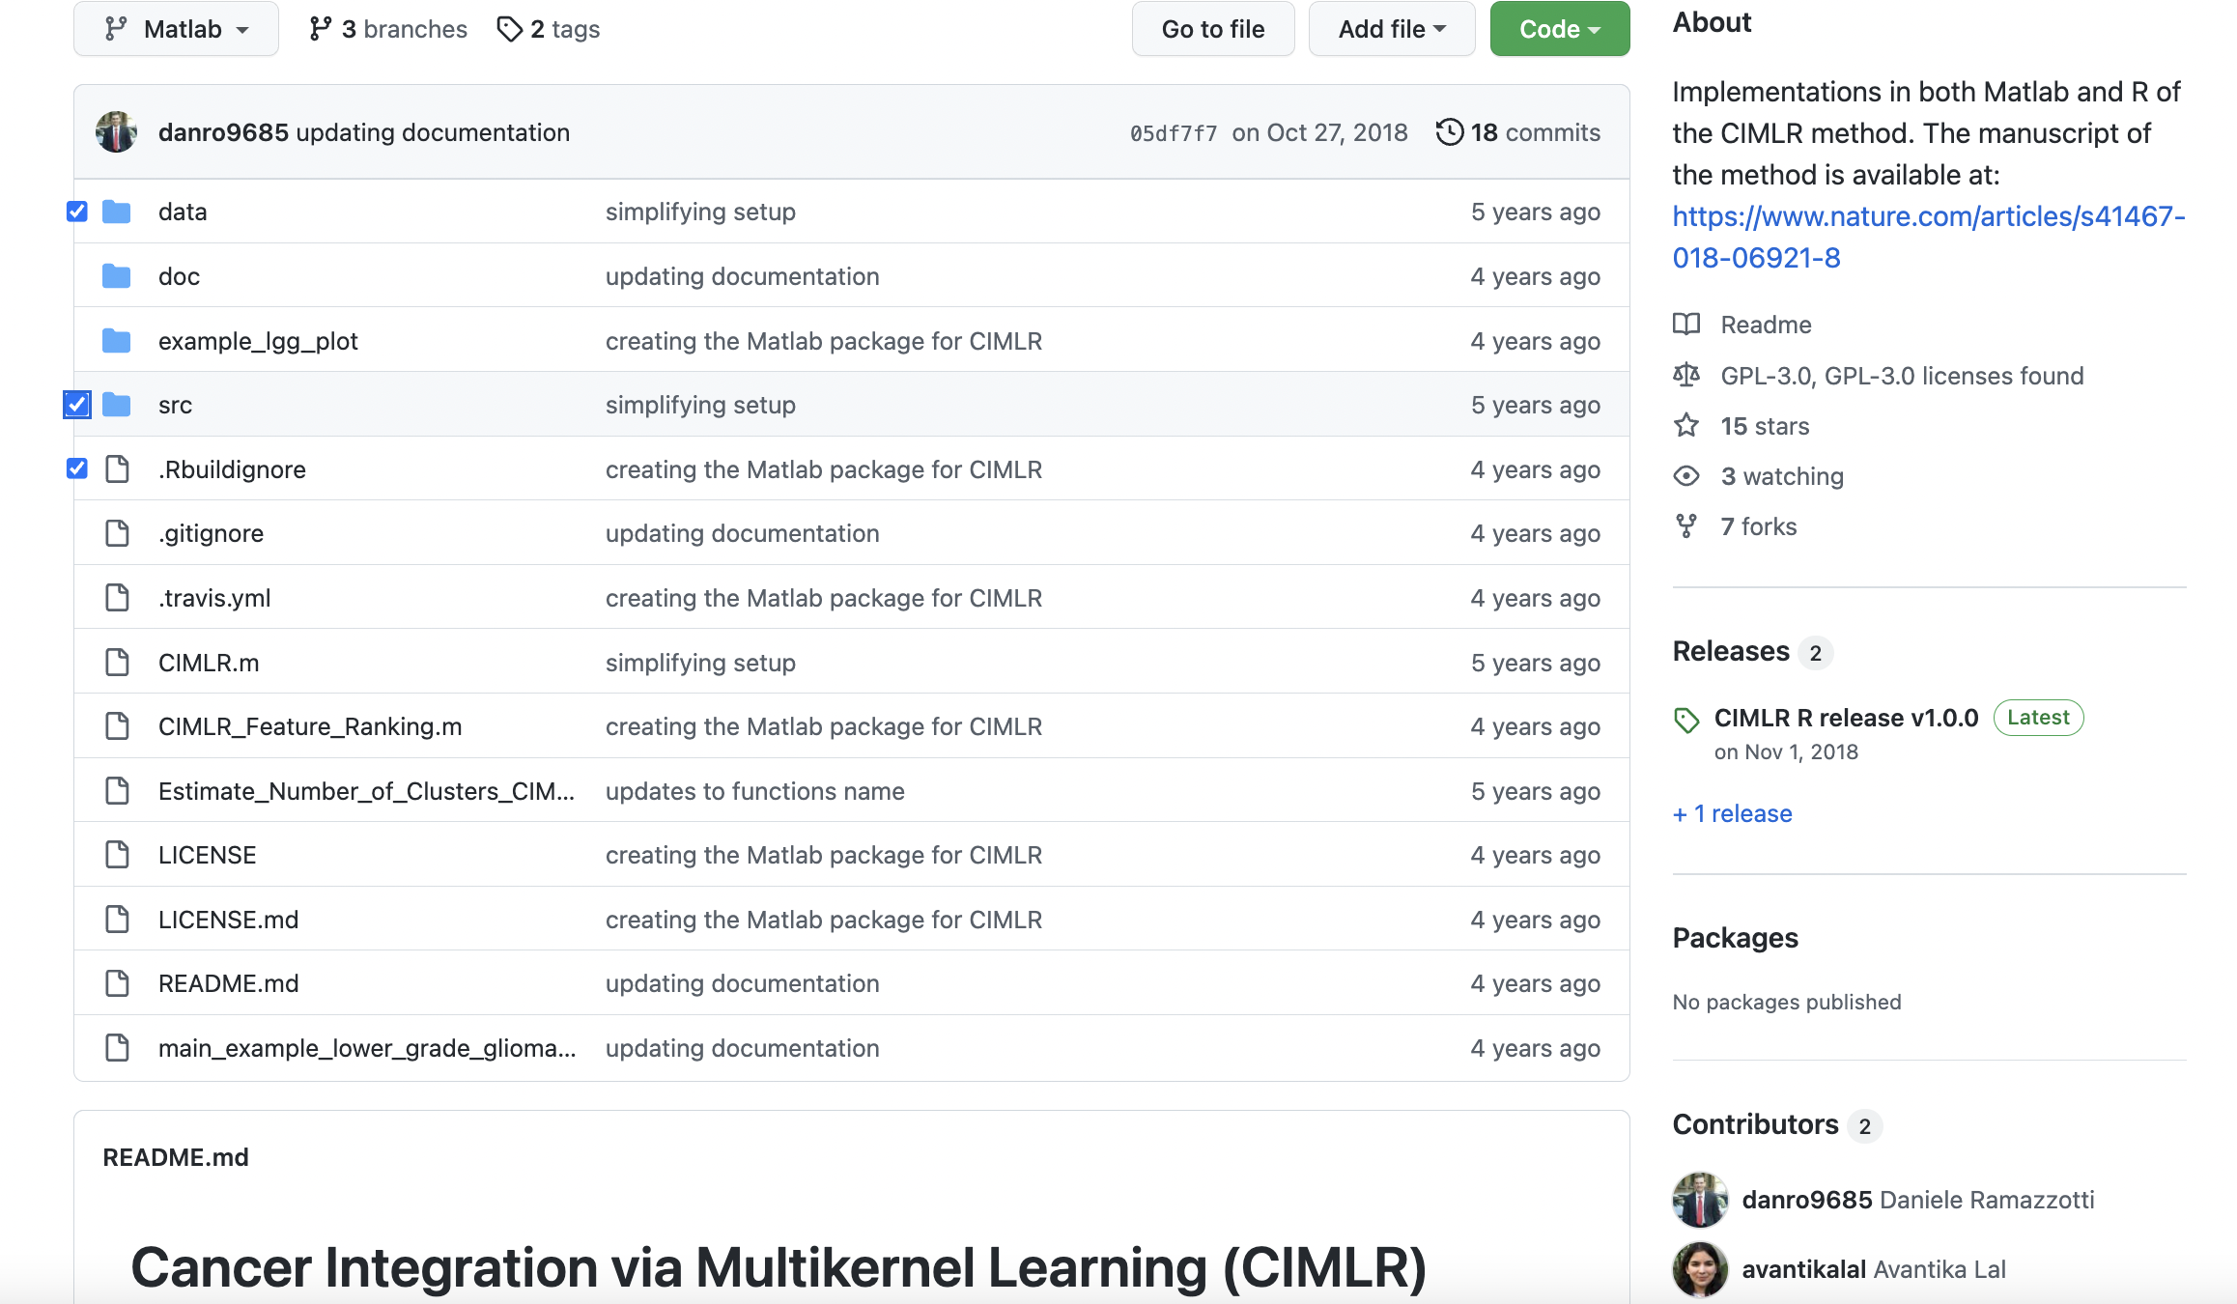Click the branches fork icon

click(320, 29)
